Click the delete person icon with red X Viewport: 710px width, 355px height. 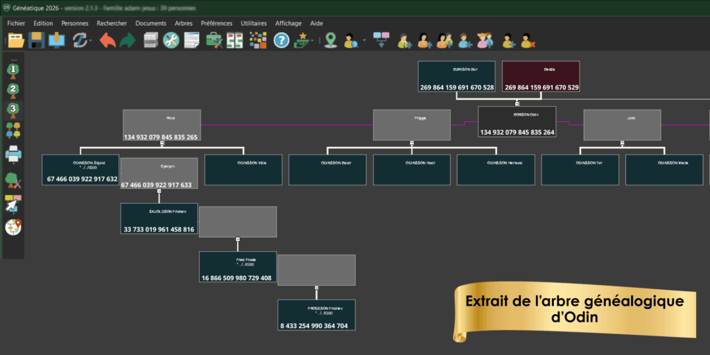pyautogui.click(x=528, y=40)
